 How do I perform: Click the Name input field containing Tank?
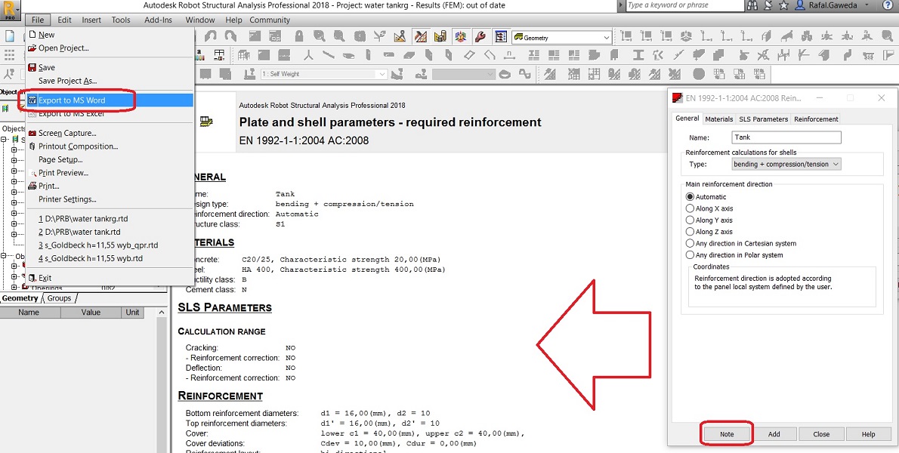786,137
